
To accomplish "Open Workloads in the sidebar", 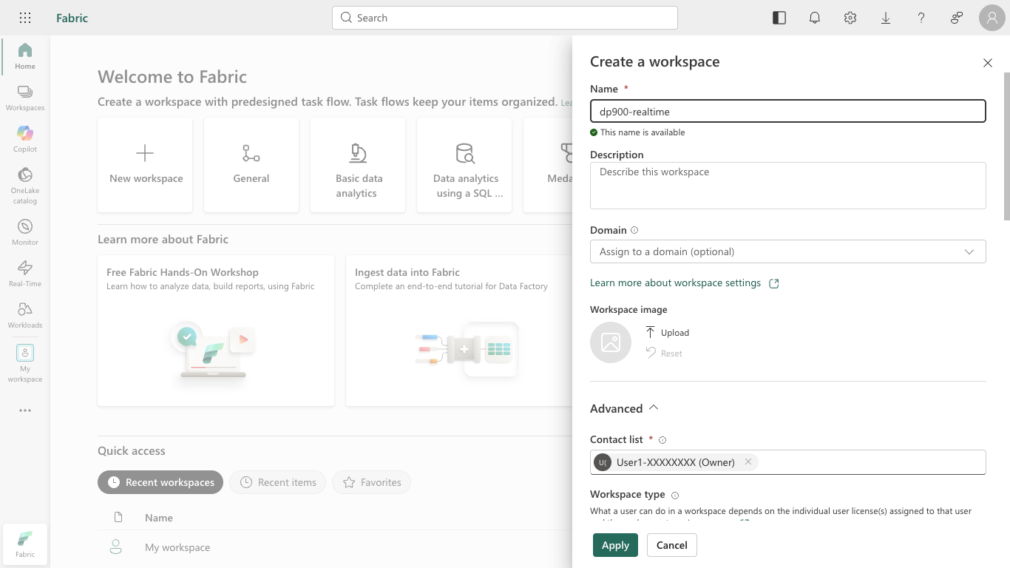I will coord(25,315).
